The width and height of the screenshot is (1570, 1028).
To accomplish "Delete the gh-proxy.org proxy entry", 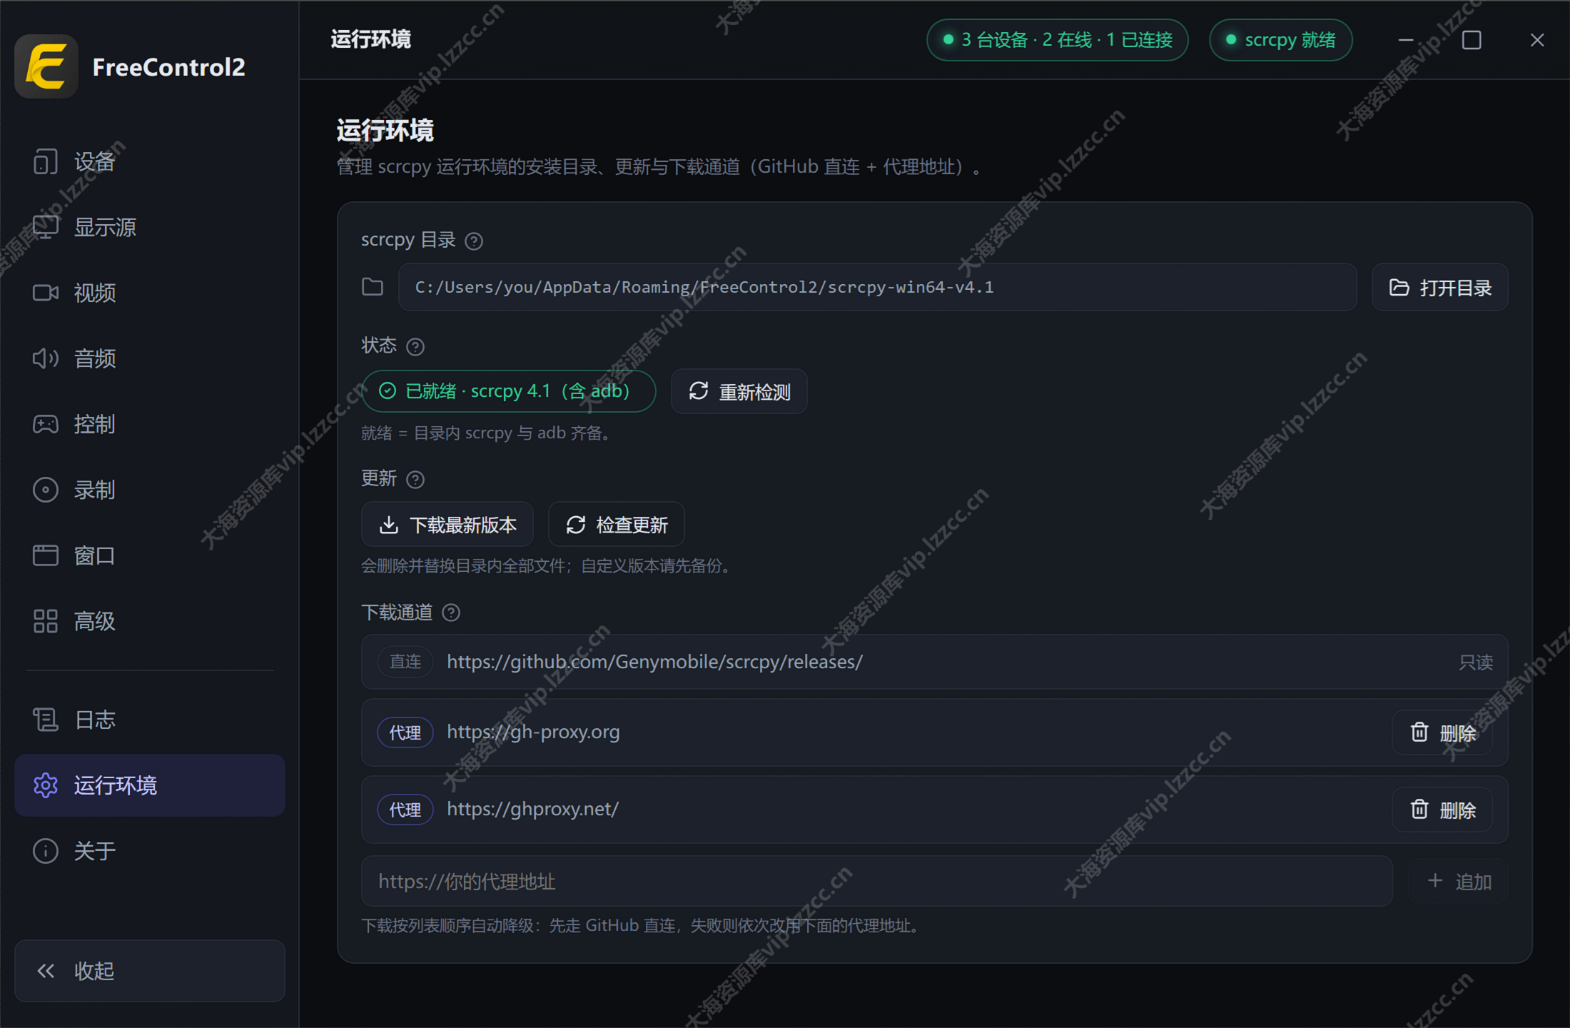I will click(1442, 732).
